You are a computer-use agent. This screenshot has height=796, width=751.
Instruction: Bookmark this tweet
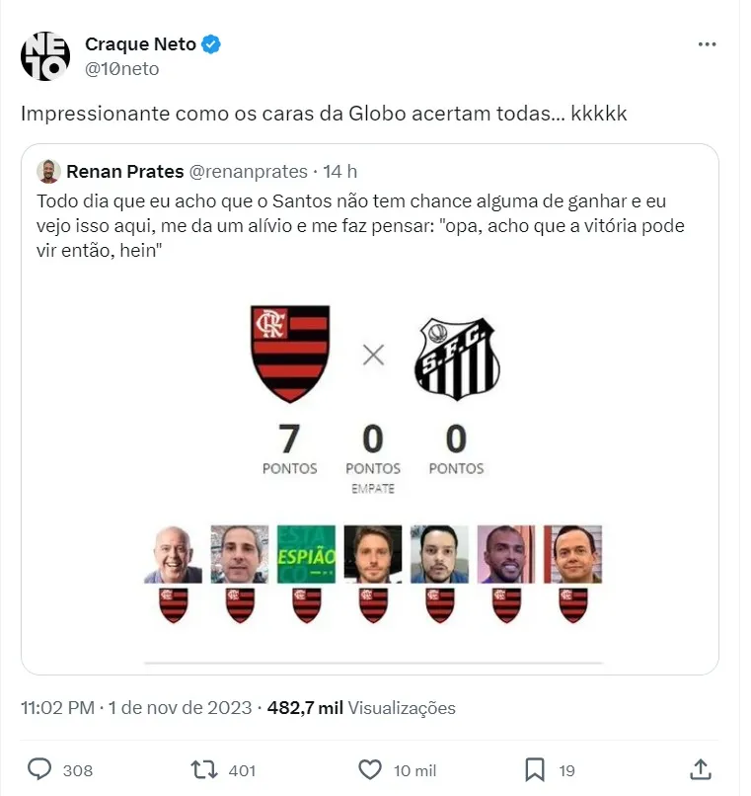534,769
